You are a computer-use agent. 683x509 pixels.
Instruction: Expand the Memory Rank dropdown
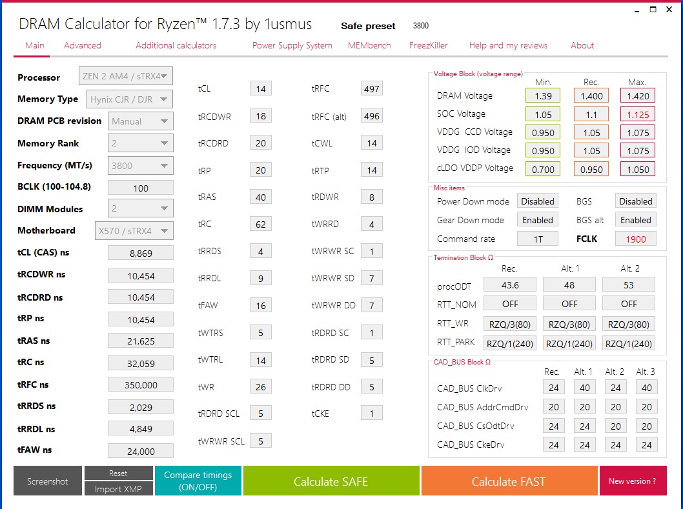tap(140, 143)
